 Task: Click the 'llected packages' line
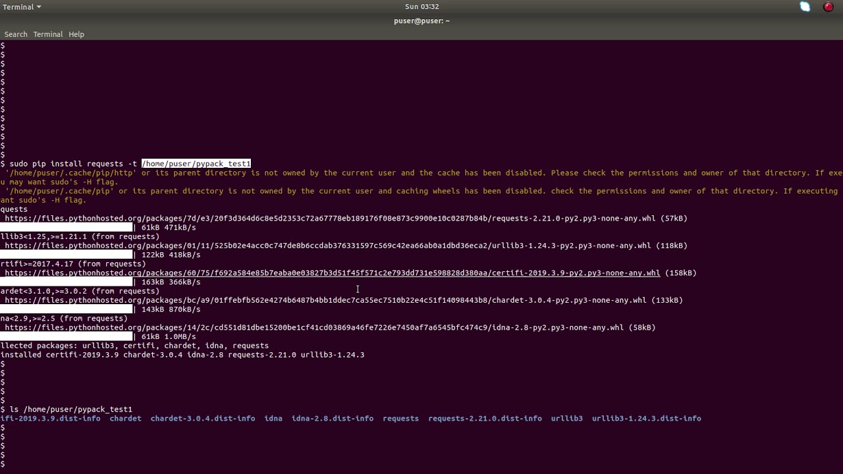134,346
